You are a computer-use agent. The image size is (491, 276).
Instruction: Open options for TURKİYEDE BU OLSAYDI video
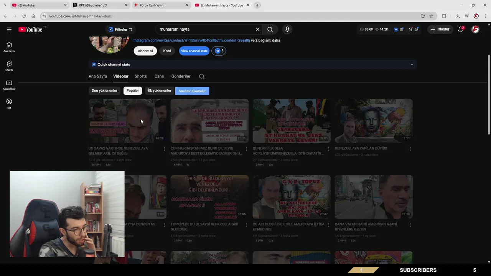(246, 225)
